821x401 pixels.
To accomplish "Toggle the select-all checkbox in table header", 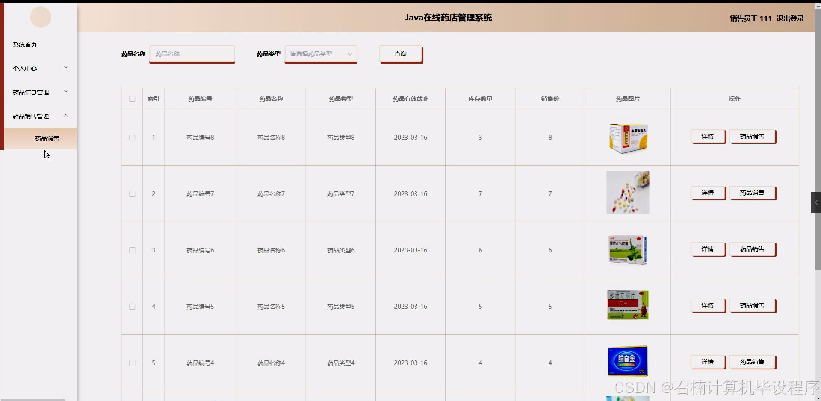I will pyautogui.click(x=132, y=99).
